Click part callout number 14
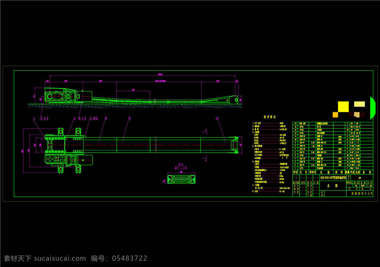This screenshot has height=267, width=380. (x=217, y=118)
